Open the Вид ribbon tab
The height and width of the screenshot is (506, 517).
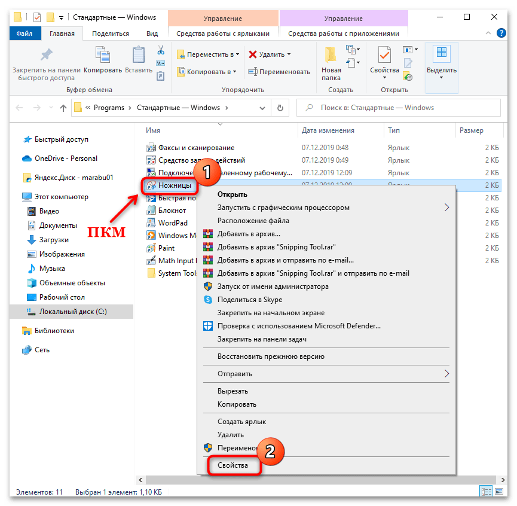pyautogui.click(x=152, y=34)
